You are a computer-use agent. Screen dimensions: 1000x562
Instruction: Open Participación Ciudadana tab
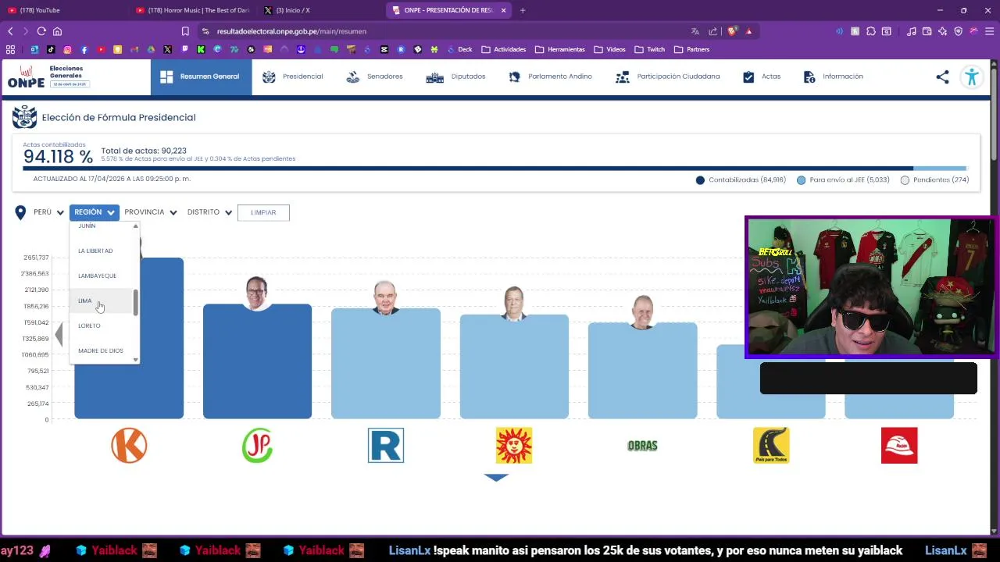(668, 76)
